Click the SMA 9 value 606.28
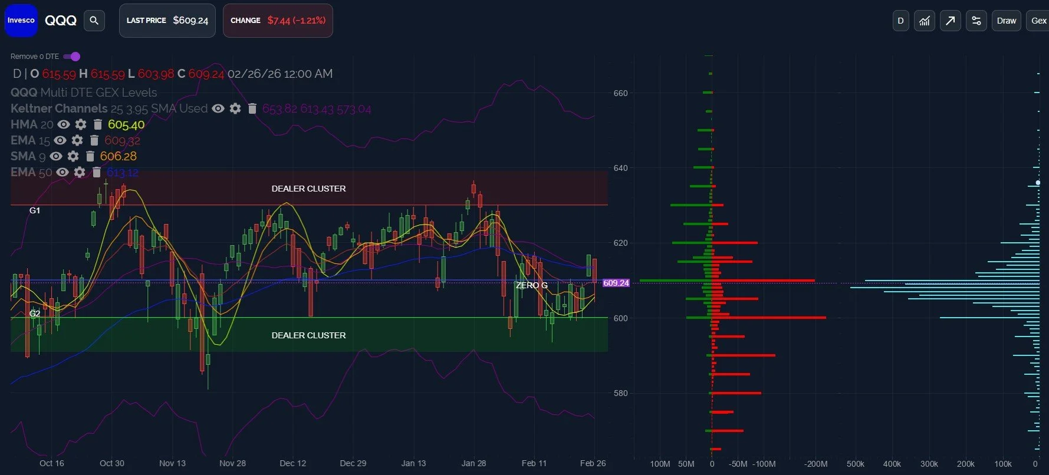The image size is (1049, 475). [119, 156]
